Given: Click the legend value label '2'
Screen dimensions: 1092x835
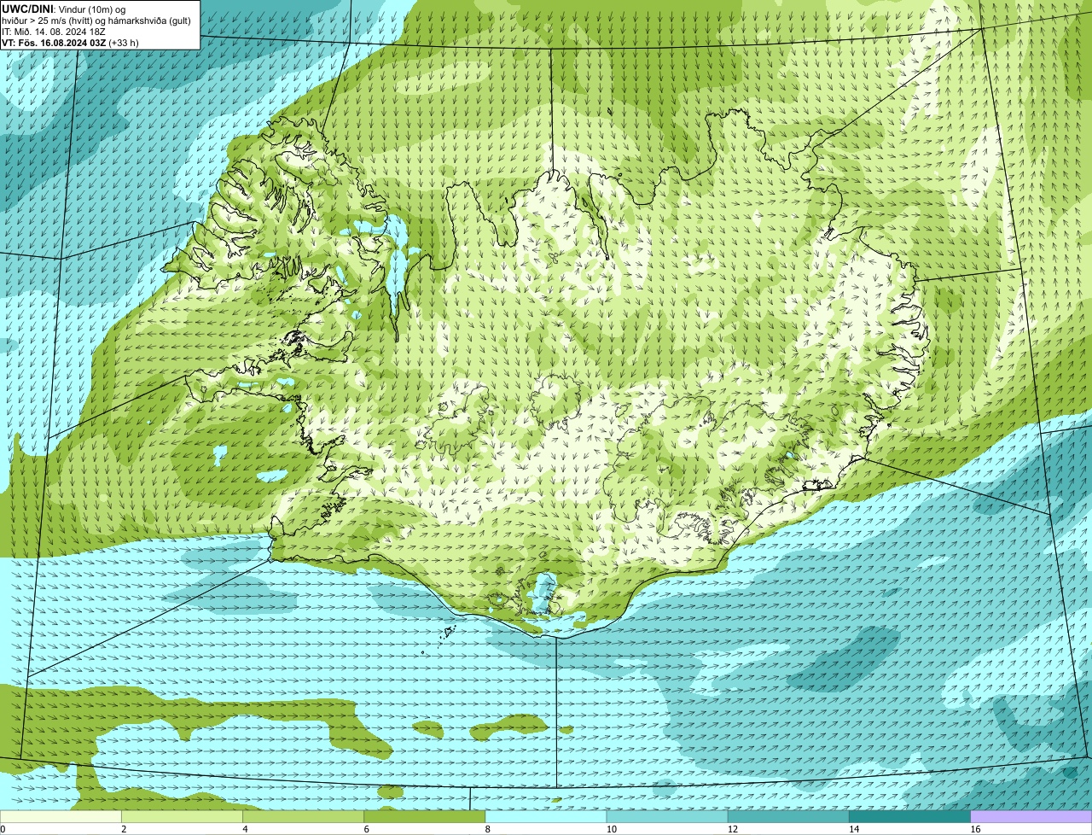Looking at the screenshot, I should [x=124, y=829].
